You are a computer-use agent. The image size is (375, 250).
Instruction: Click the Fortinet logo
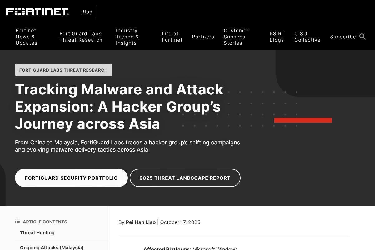coord(37,12)
